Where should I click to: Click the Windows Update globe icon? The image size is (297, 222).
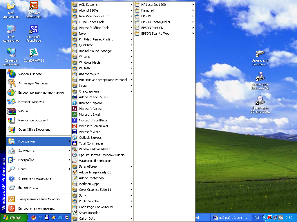click(x=11, y=74)
